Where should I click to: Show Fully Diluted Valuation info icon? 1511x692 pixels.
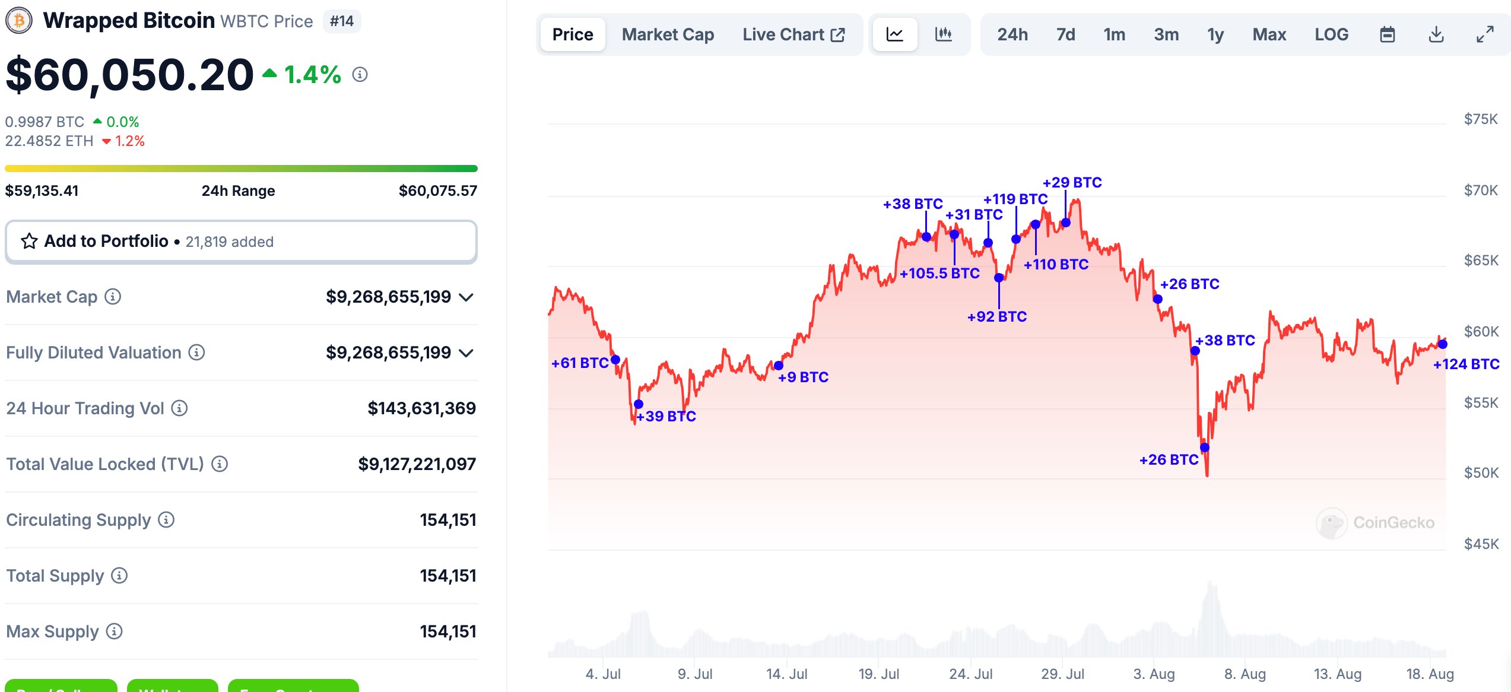196,352
